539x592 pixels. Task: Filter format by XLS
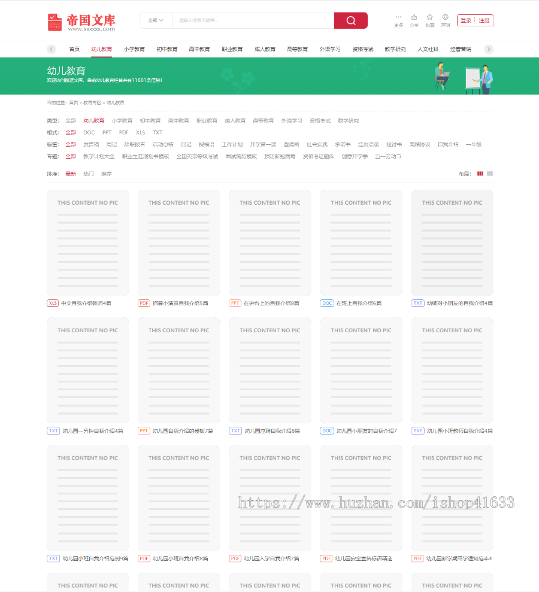click(x=141, y=132)
